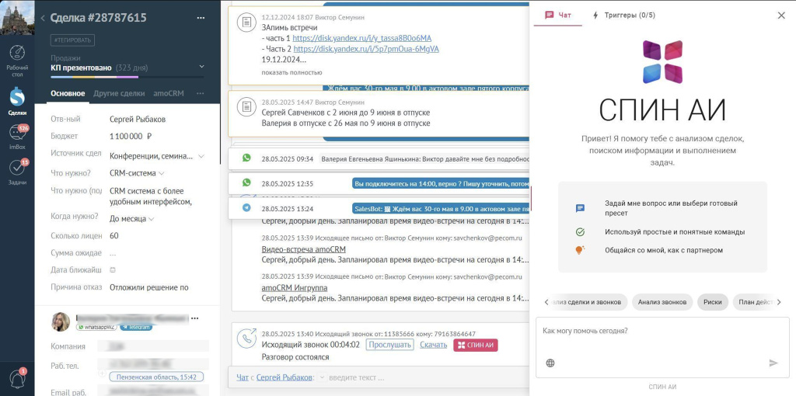Image resolution: width=796 pixels, height=396 pixels.
Task: Click the whatsappWZ badge under contact
Action: coord(97,328)
